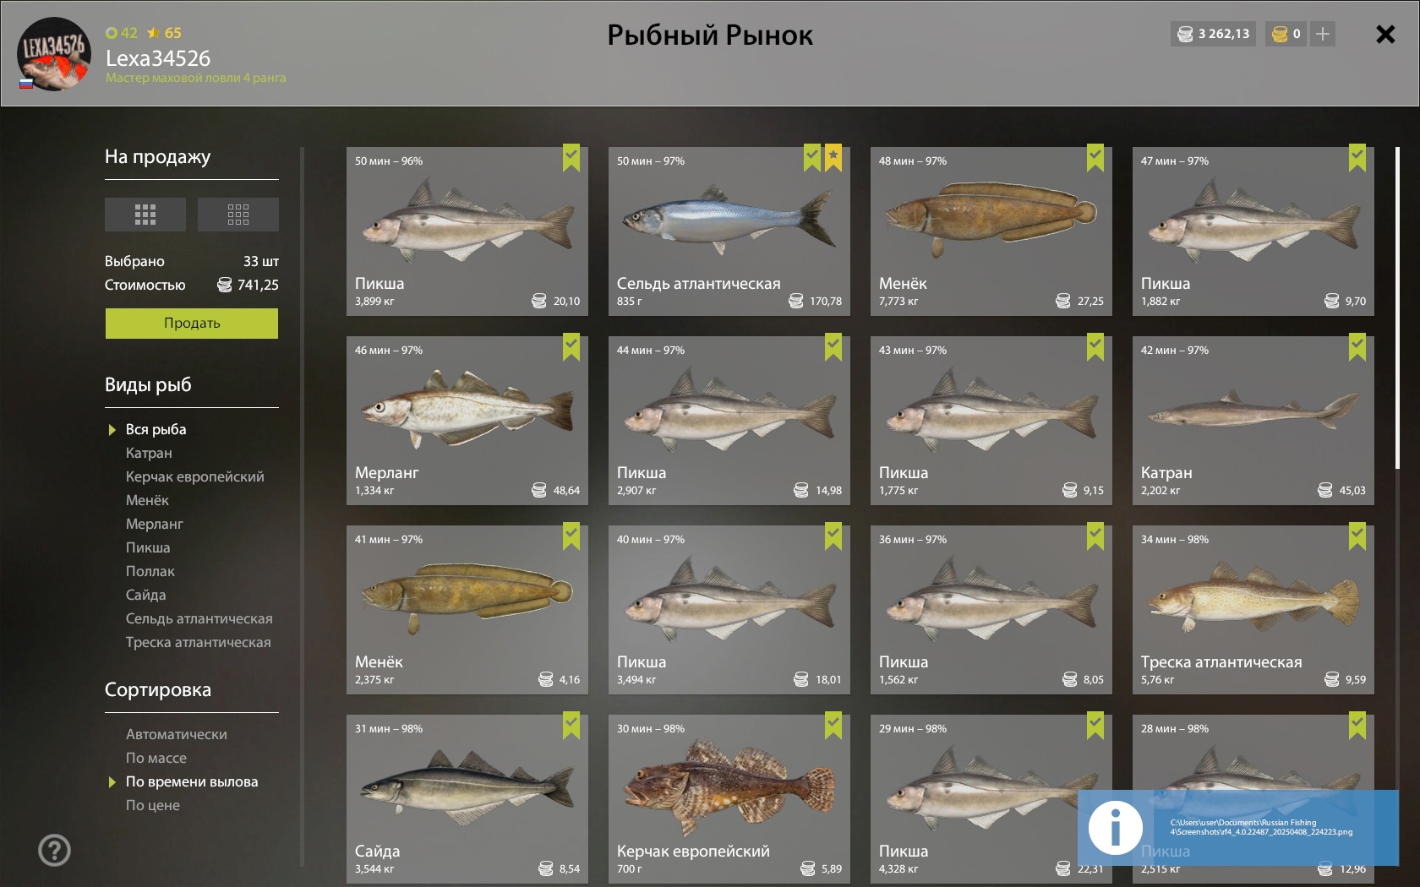The height and width of the screenshot is (887, 1420).
Task: Select the filled grid view icon
Action: (145, 215)
